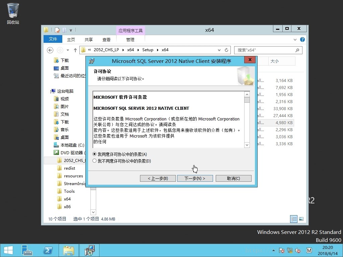
Task: Open the 管理 ribbon tab
Action: 130,39
